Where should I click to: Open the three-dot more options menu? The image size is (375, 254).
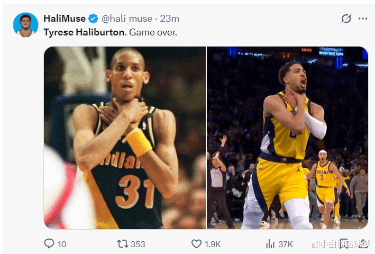pyautogui.click(x=363, y=19)
